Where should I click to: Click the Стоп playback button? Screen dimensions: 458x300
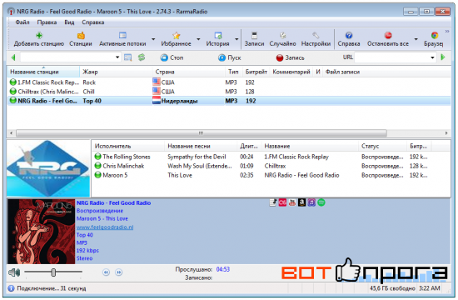click(172, 57)
